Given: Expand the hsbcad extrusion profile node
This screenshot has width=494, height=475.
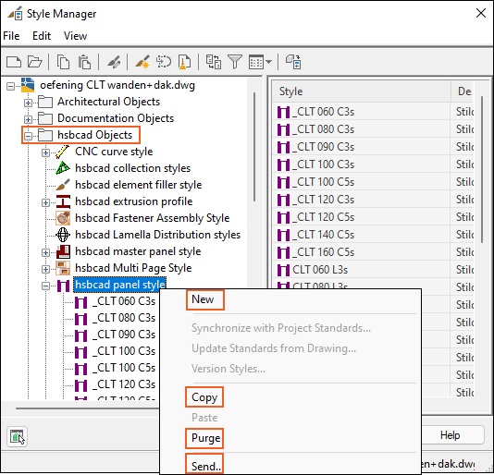Looking at the screenshot, I should pyautogui.click(x=45, y=202).
